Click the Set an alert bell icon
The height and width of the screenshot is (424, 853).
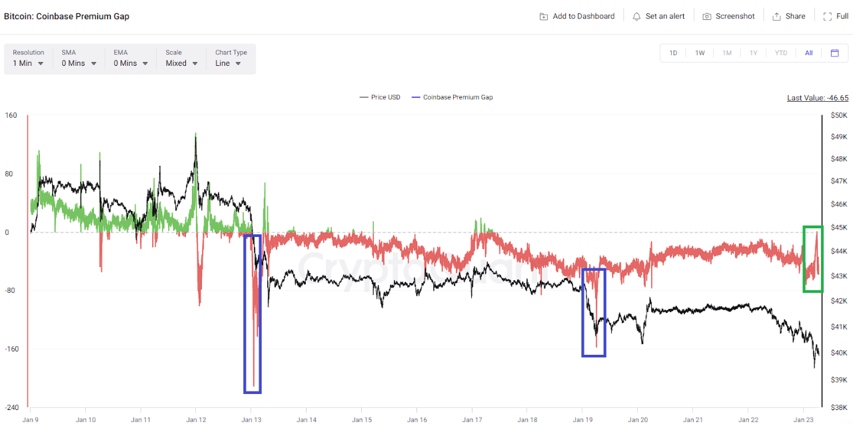[636, 17]
